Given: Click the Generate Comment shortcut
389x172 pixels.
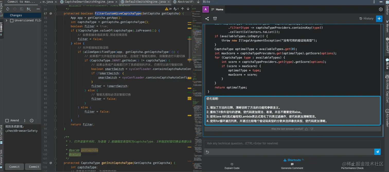Looking at the screenshot, I should coord(292,166).
